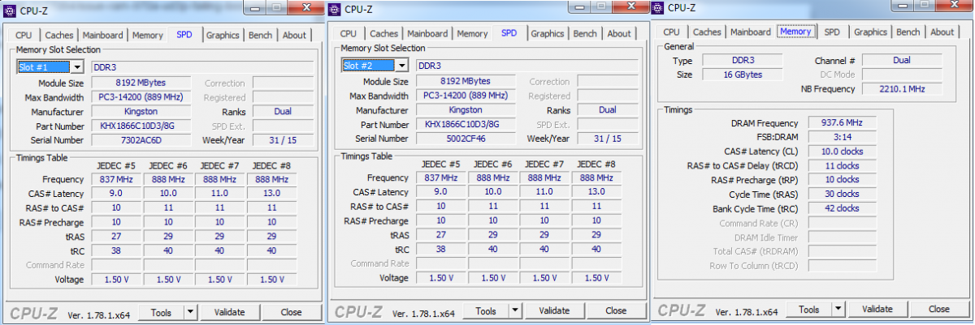Click the CPU-Z icon in the Slot #2 window title bar
The height and width of the screenshot is (325, 975).
click(x=336, y=10)
